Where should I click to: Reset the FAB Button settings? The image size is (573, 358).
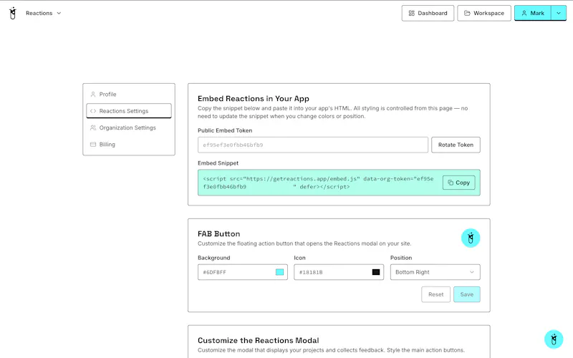435,294
